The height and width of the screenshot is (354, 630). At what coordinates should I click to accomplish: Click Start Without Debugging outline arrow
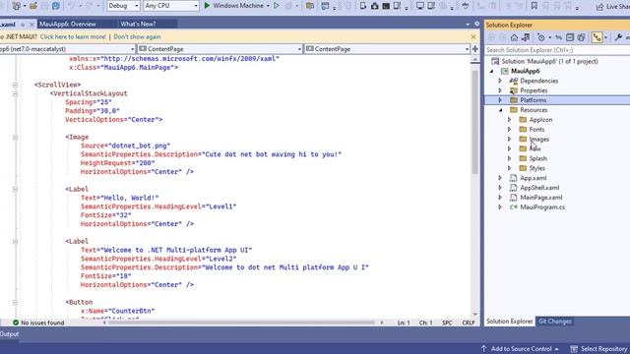pyautogui.click(x=277, y=6)
